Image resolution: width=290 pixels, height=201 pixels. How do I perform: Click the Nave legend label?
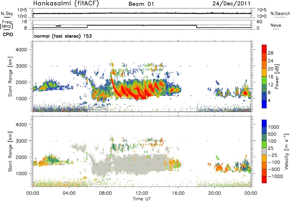275,25
